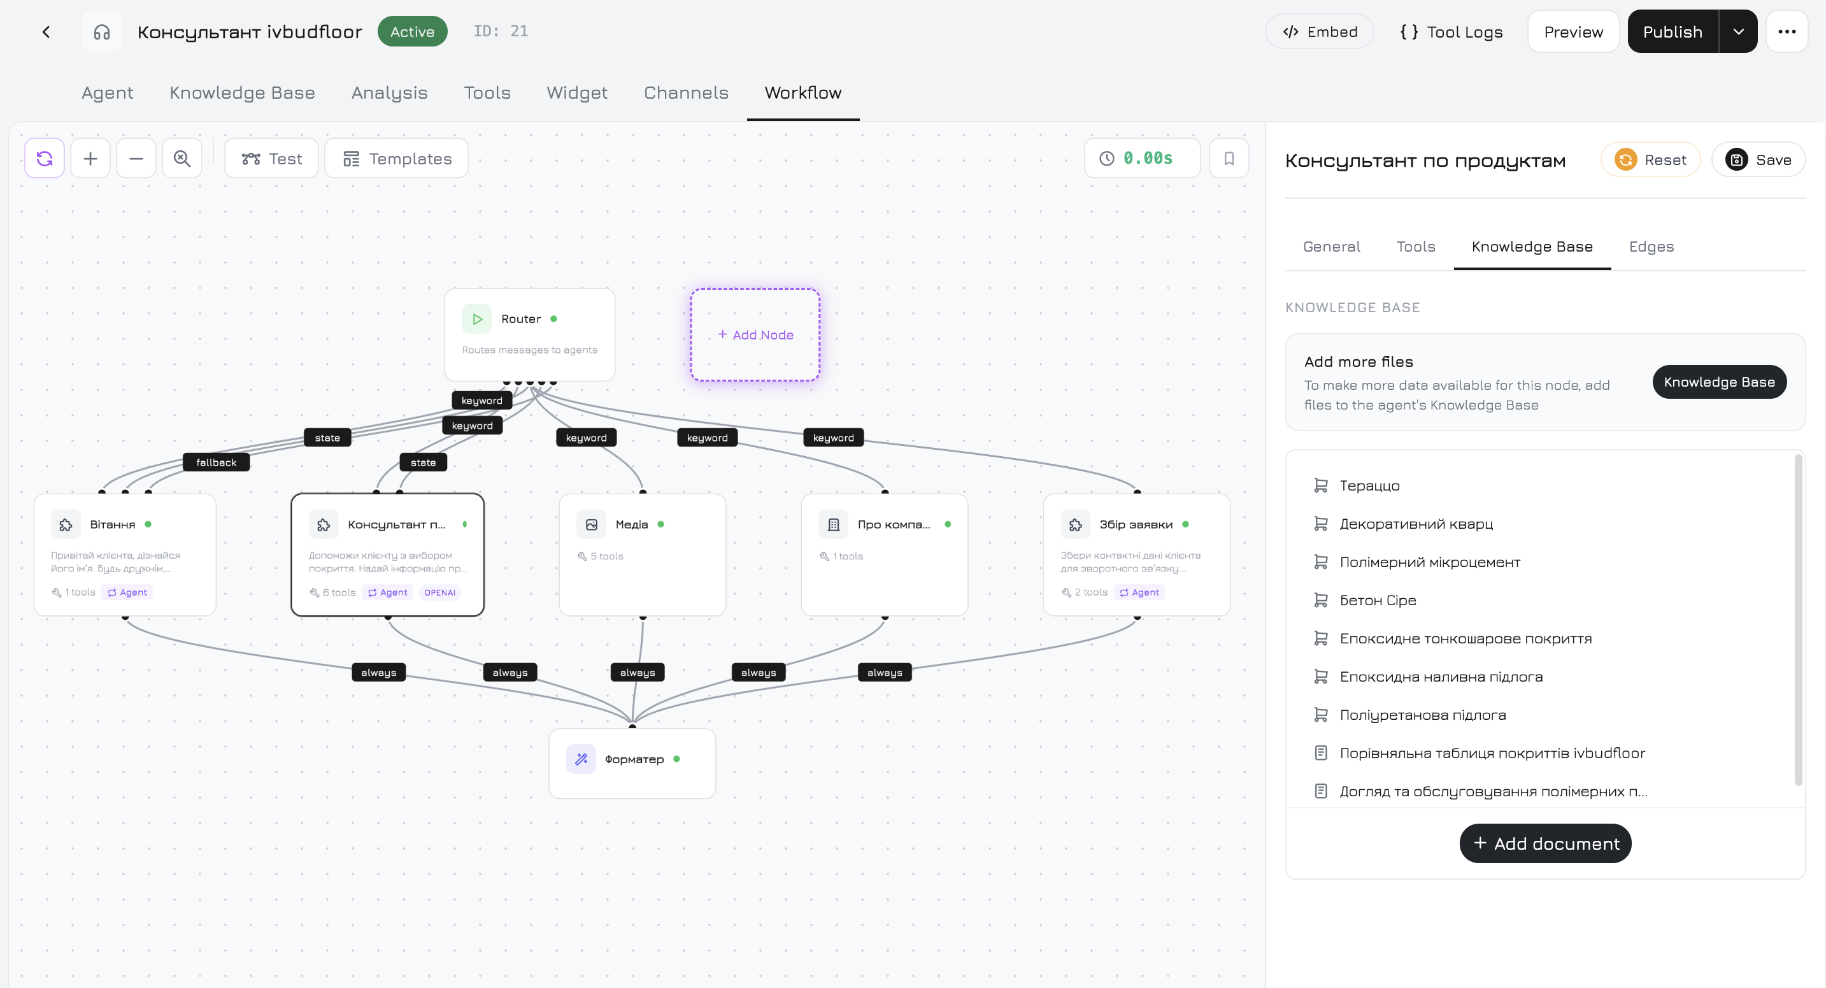Click the magic wand icon on Форматер node
Screen dimensions: 1826x988
pyautogui.click(x=581, y=759)
